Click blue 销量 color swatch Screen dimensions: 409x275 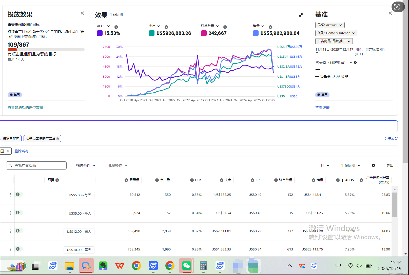[x=256, y=33]
